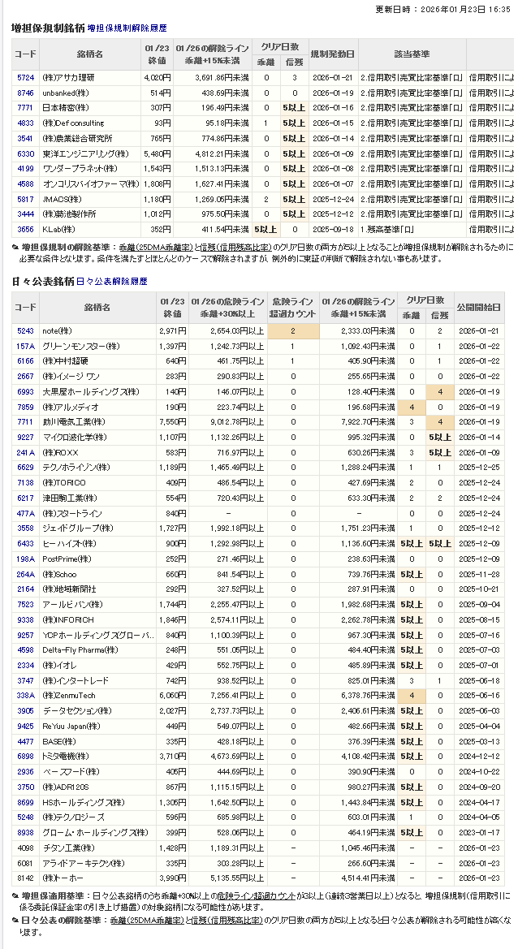Click highlighted count cell 2 for note
Screen dimensions: 518x949
[292, 331]
